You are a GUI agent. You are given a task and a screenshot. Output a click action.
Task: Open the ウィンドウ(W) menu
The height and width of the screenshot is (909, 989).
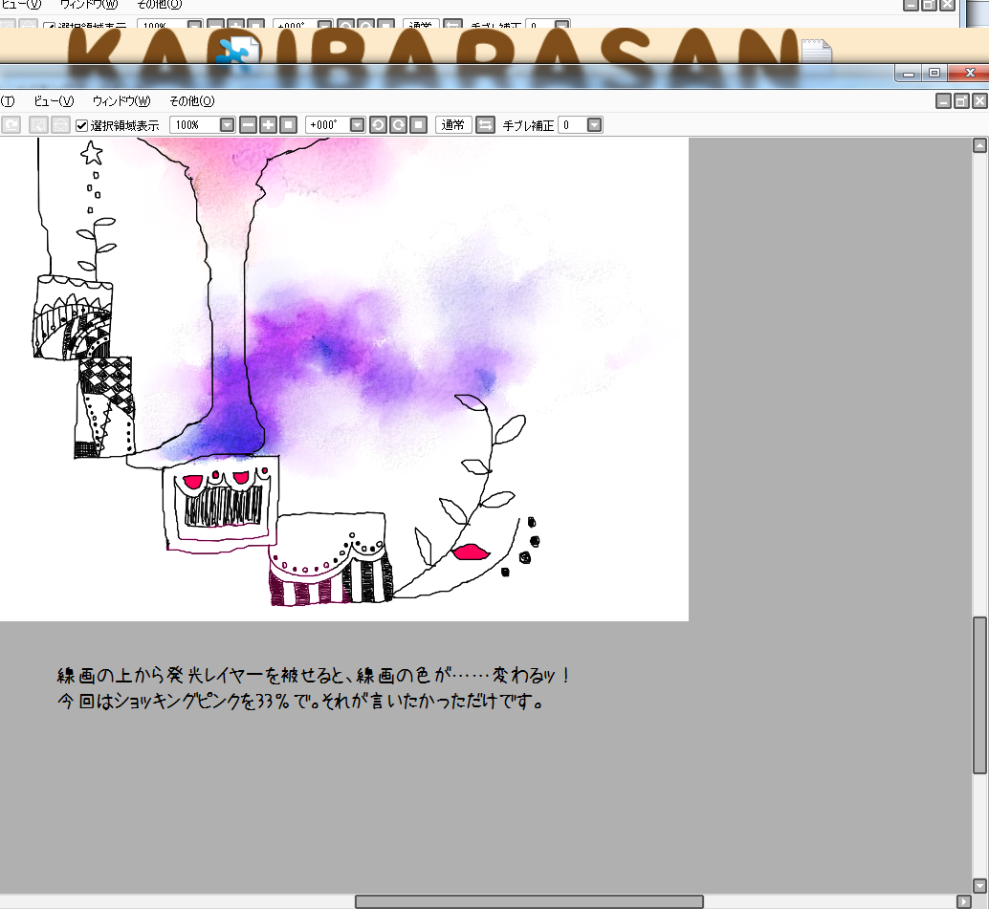click(121, 101)
